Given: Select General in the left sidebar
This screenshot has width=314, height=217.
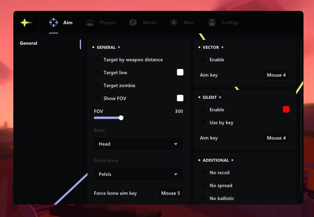Looking at the screenshot, I should (x=29, y=43).
